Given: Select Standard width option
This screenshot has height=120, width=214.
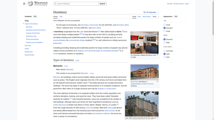Looking at the screenshot, I should point(164,39).
